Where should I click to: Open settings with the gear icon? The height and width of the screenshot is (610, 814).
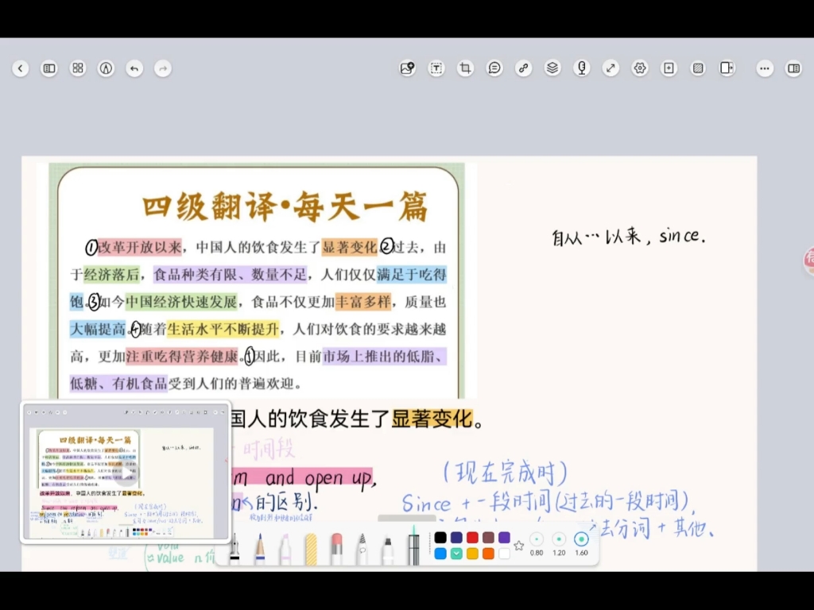pyautogui.click(x=640, y=68)
